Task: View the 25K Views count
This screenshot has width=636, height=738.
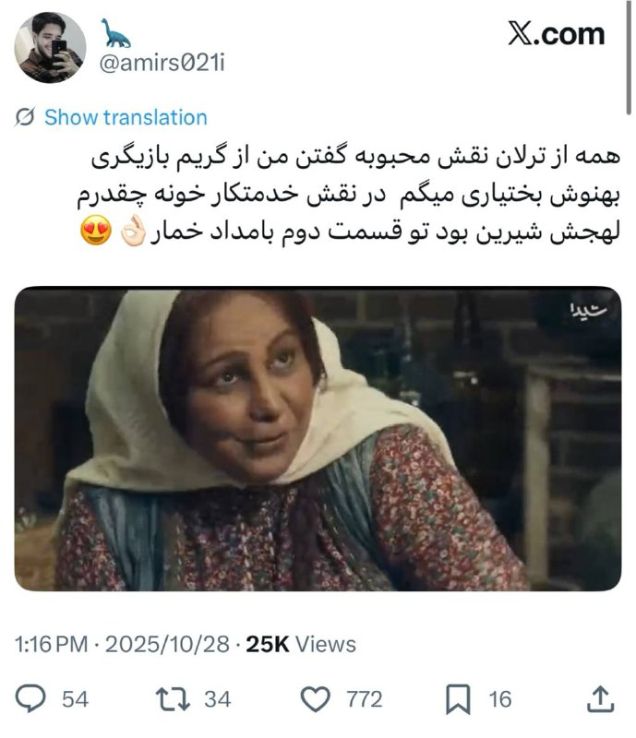Action: [x=301, y=644]
